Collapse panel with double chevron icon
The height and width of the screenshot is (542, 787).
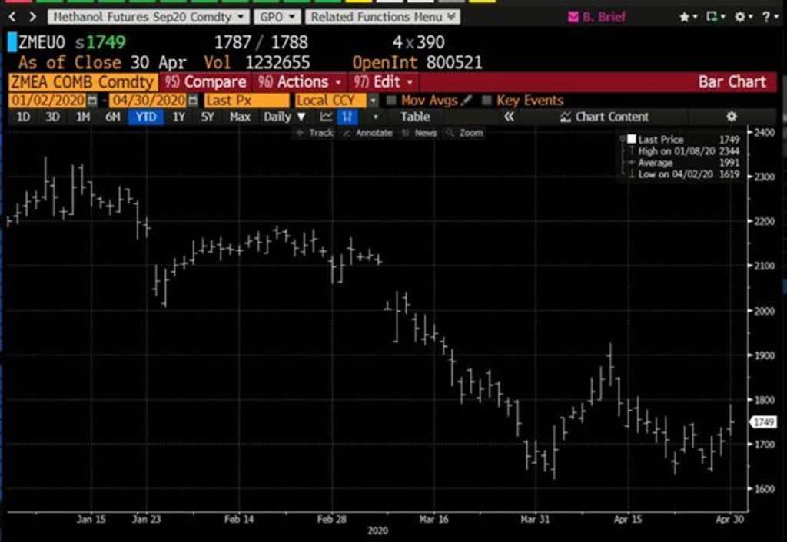tap(509, 117)
